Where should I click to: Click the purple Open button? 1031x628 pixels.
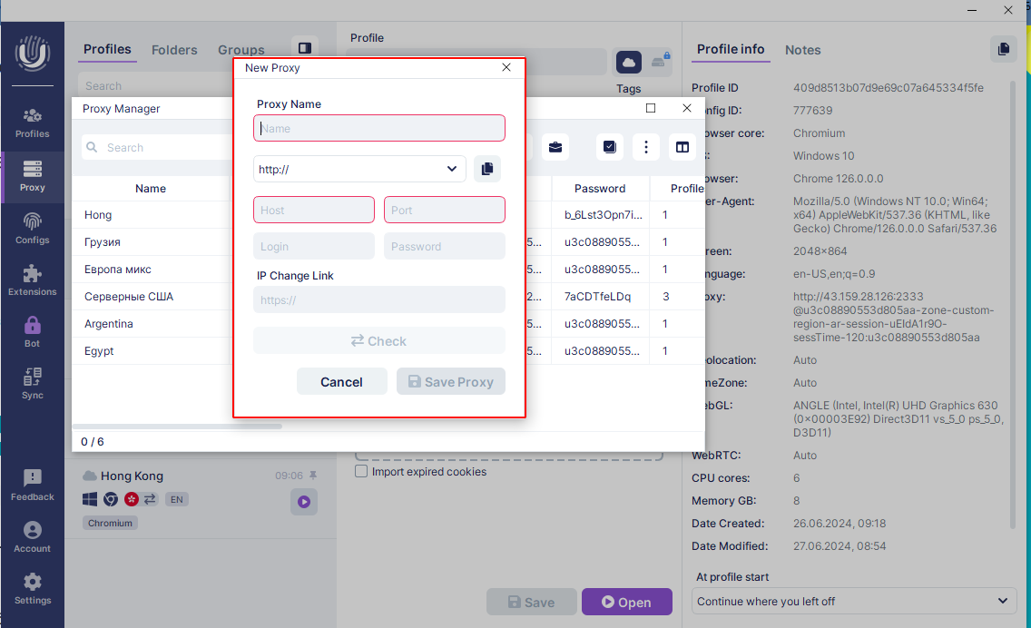click(626, 602)
